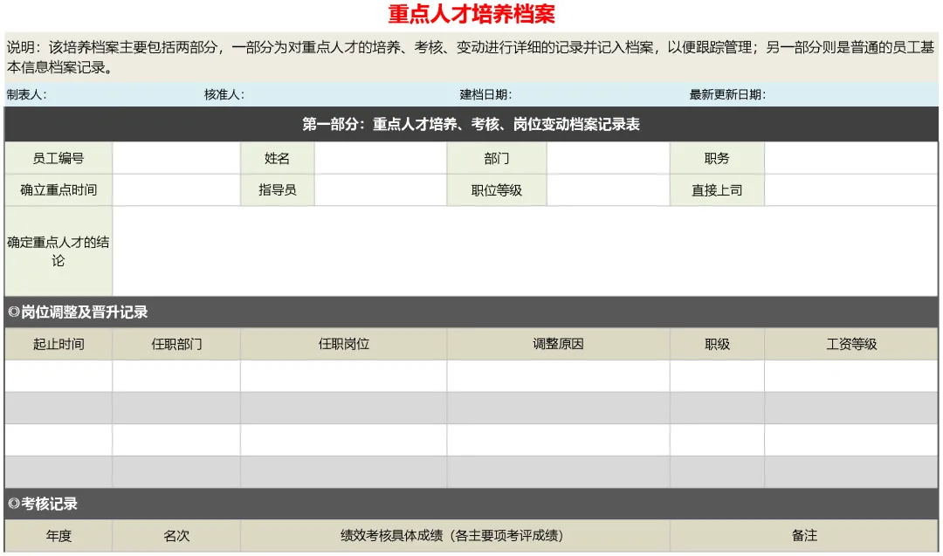The height and width of the screenshot is (556, 943).
Task: Click the empty field beside 职务
Action: point(851,158)
